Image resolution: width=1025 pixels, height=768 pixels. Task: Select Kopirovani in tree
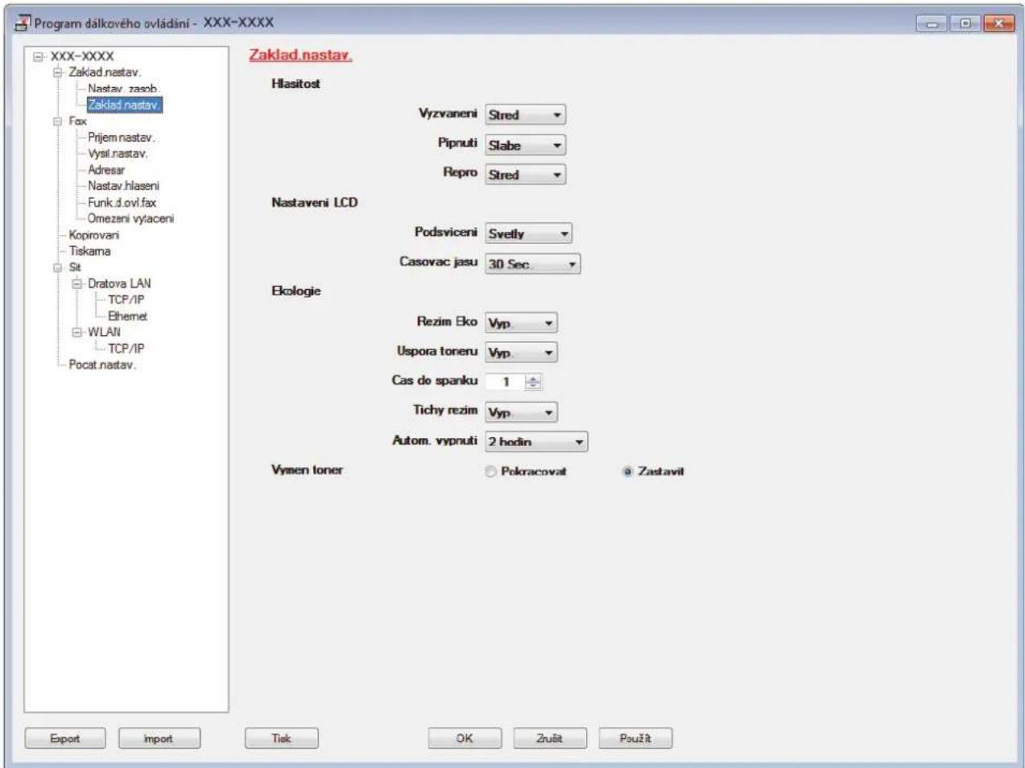(x=93, y=235)
